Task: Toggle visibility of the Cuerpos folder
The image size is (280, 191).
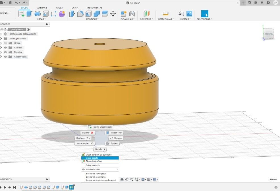Action: point(5,48)
